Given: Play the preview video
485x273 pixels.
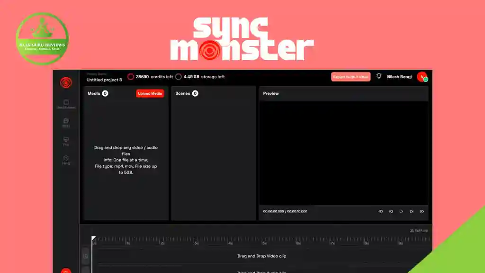Looking at the screenshot, I should [x=401, y=211].
